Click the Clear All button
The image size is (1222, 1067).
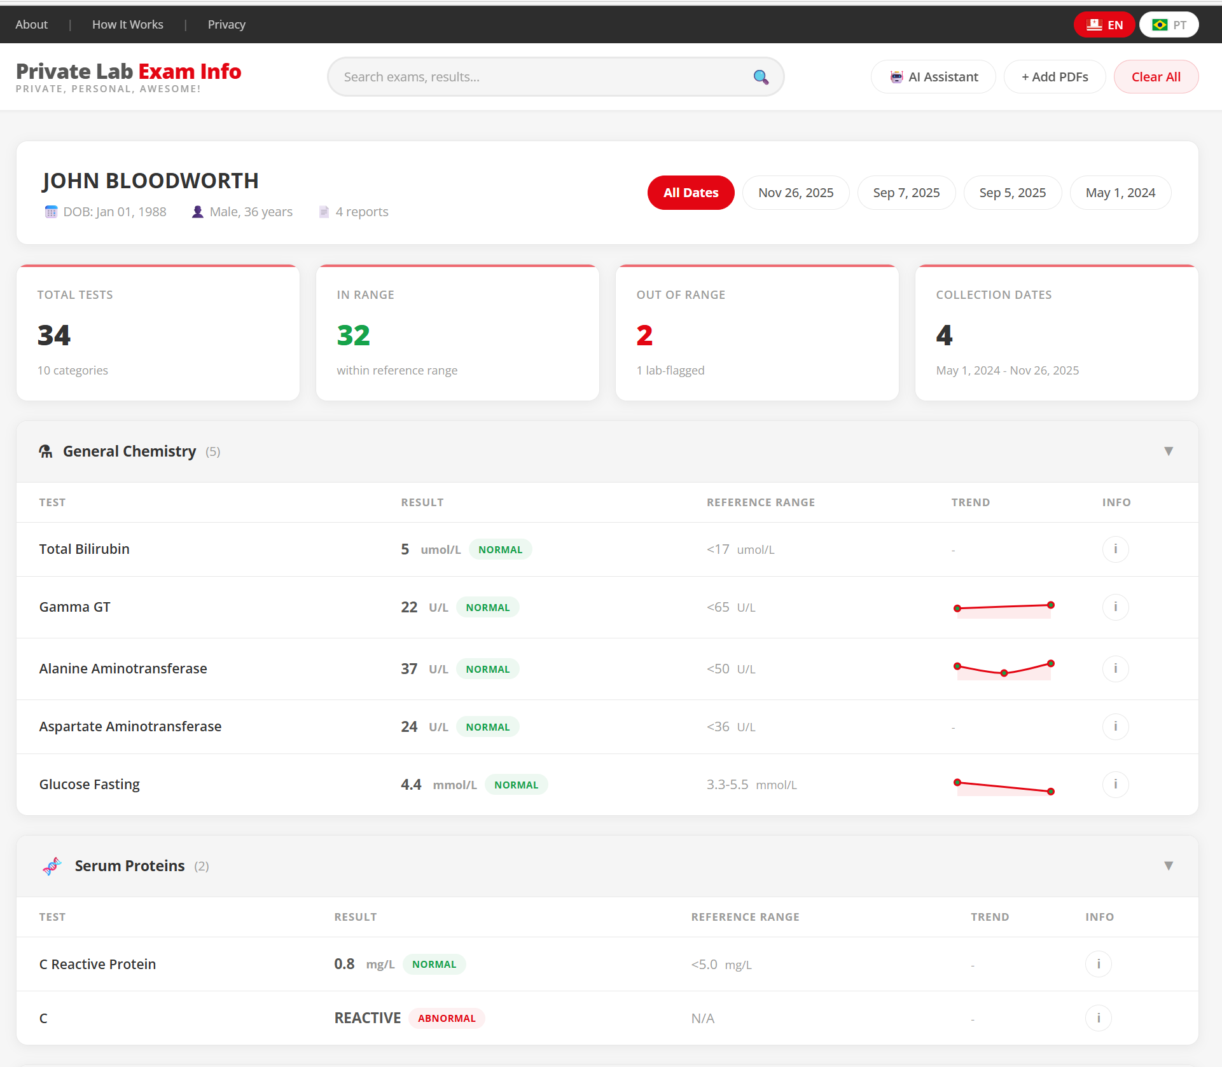[1156, 77]
